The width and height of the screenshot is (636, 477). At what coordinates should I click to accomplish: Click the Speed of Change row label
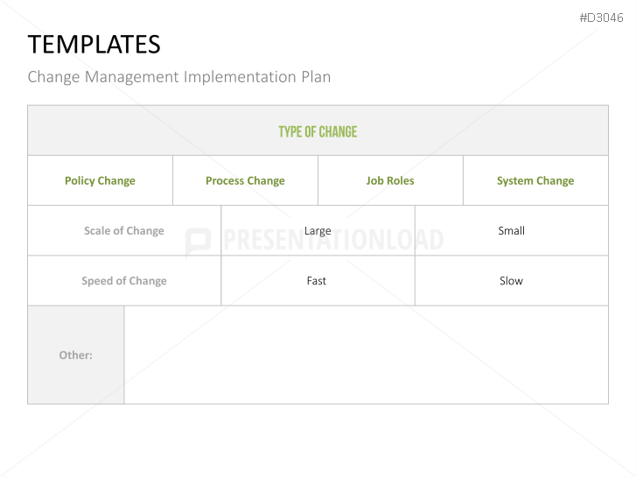coord(124,281)
